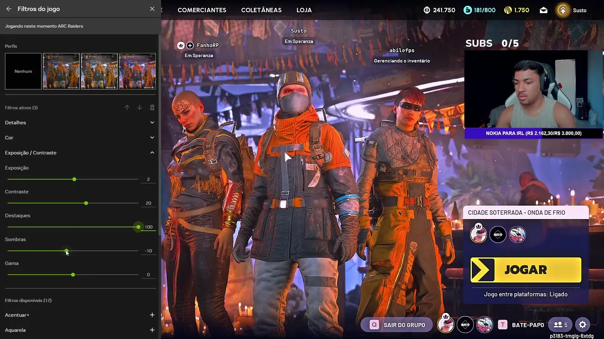Open BATE-PAPO chat
This screenshot has height=339, width=604.
pos(528,325)
